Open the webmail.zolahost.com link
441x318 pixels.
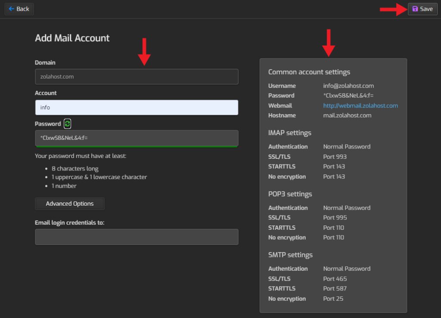(x=360, y=105)
